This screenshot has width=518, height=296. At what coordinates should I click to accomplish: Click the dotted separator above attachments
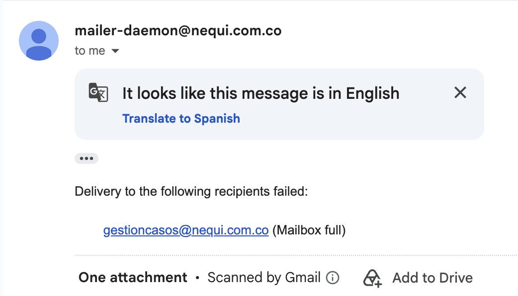click(296, 255)
